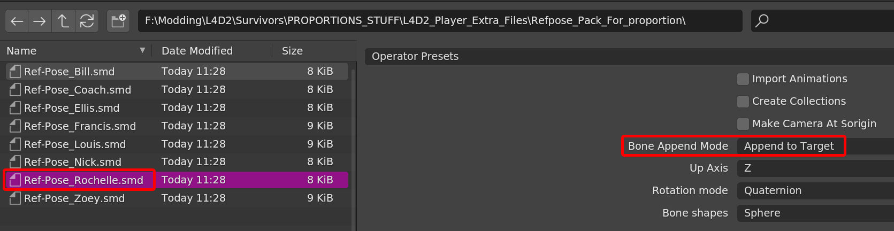Click the search magnifier icon
This screenshot has height=231, width=894.
click(762, 21)
